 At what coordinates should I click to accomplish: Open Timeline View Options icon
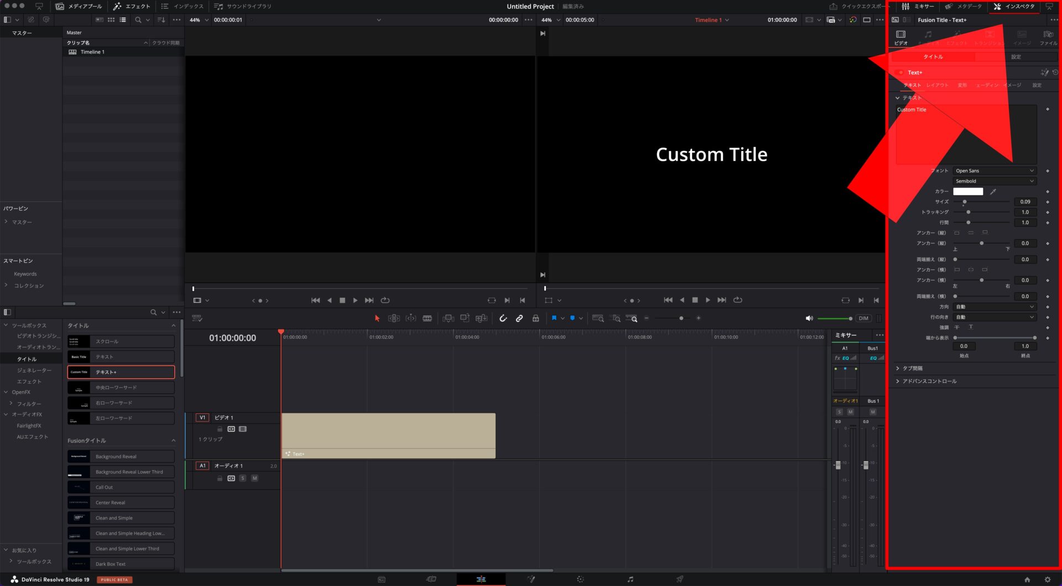tap(197, 318)
